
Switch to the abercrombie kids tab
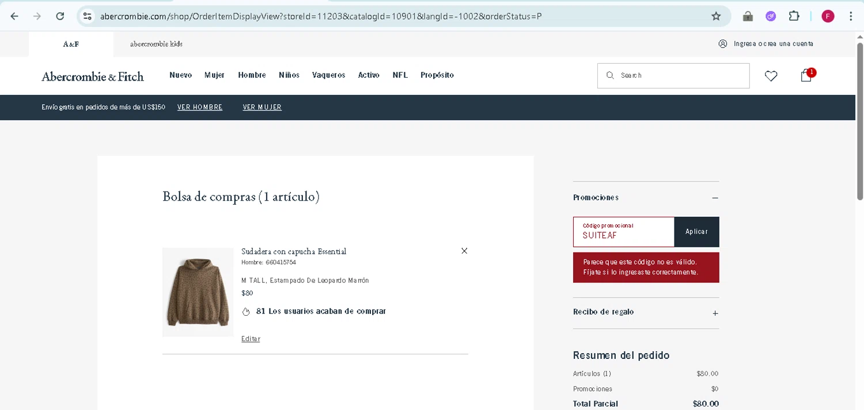156,44
